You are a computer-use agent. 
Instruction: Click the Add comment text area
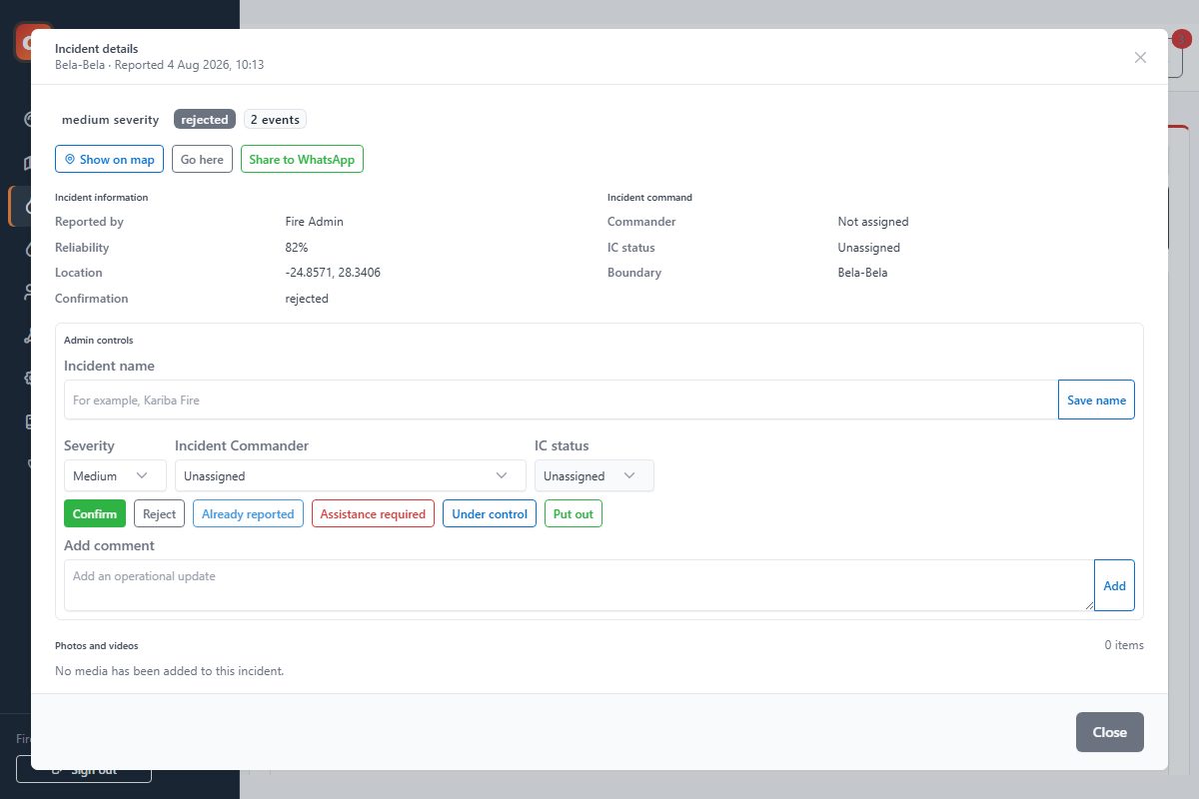[579, 584]
